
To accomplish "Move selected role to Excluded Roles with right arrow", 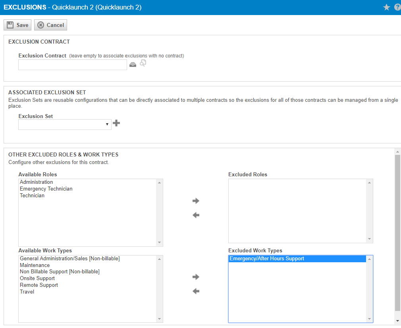I will tap(196, 201).
